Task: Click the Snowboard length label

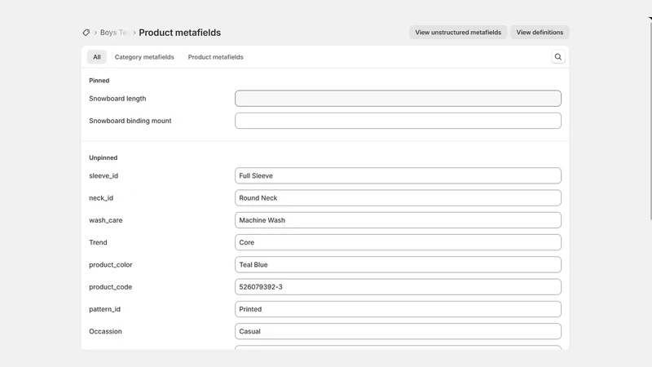Action: click(117, 99)
